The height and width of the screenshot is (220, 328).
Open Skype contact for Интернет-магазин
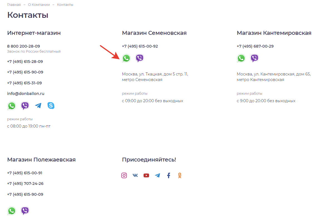click(51, 106)
